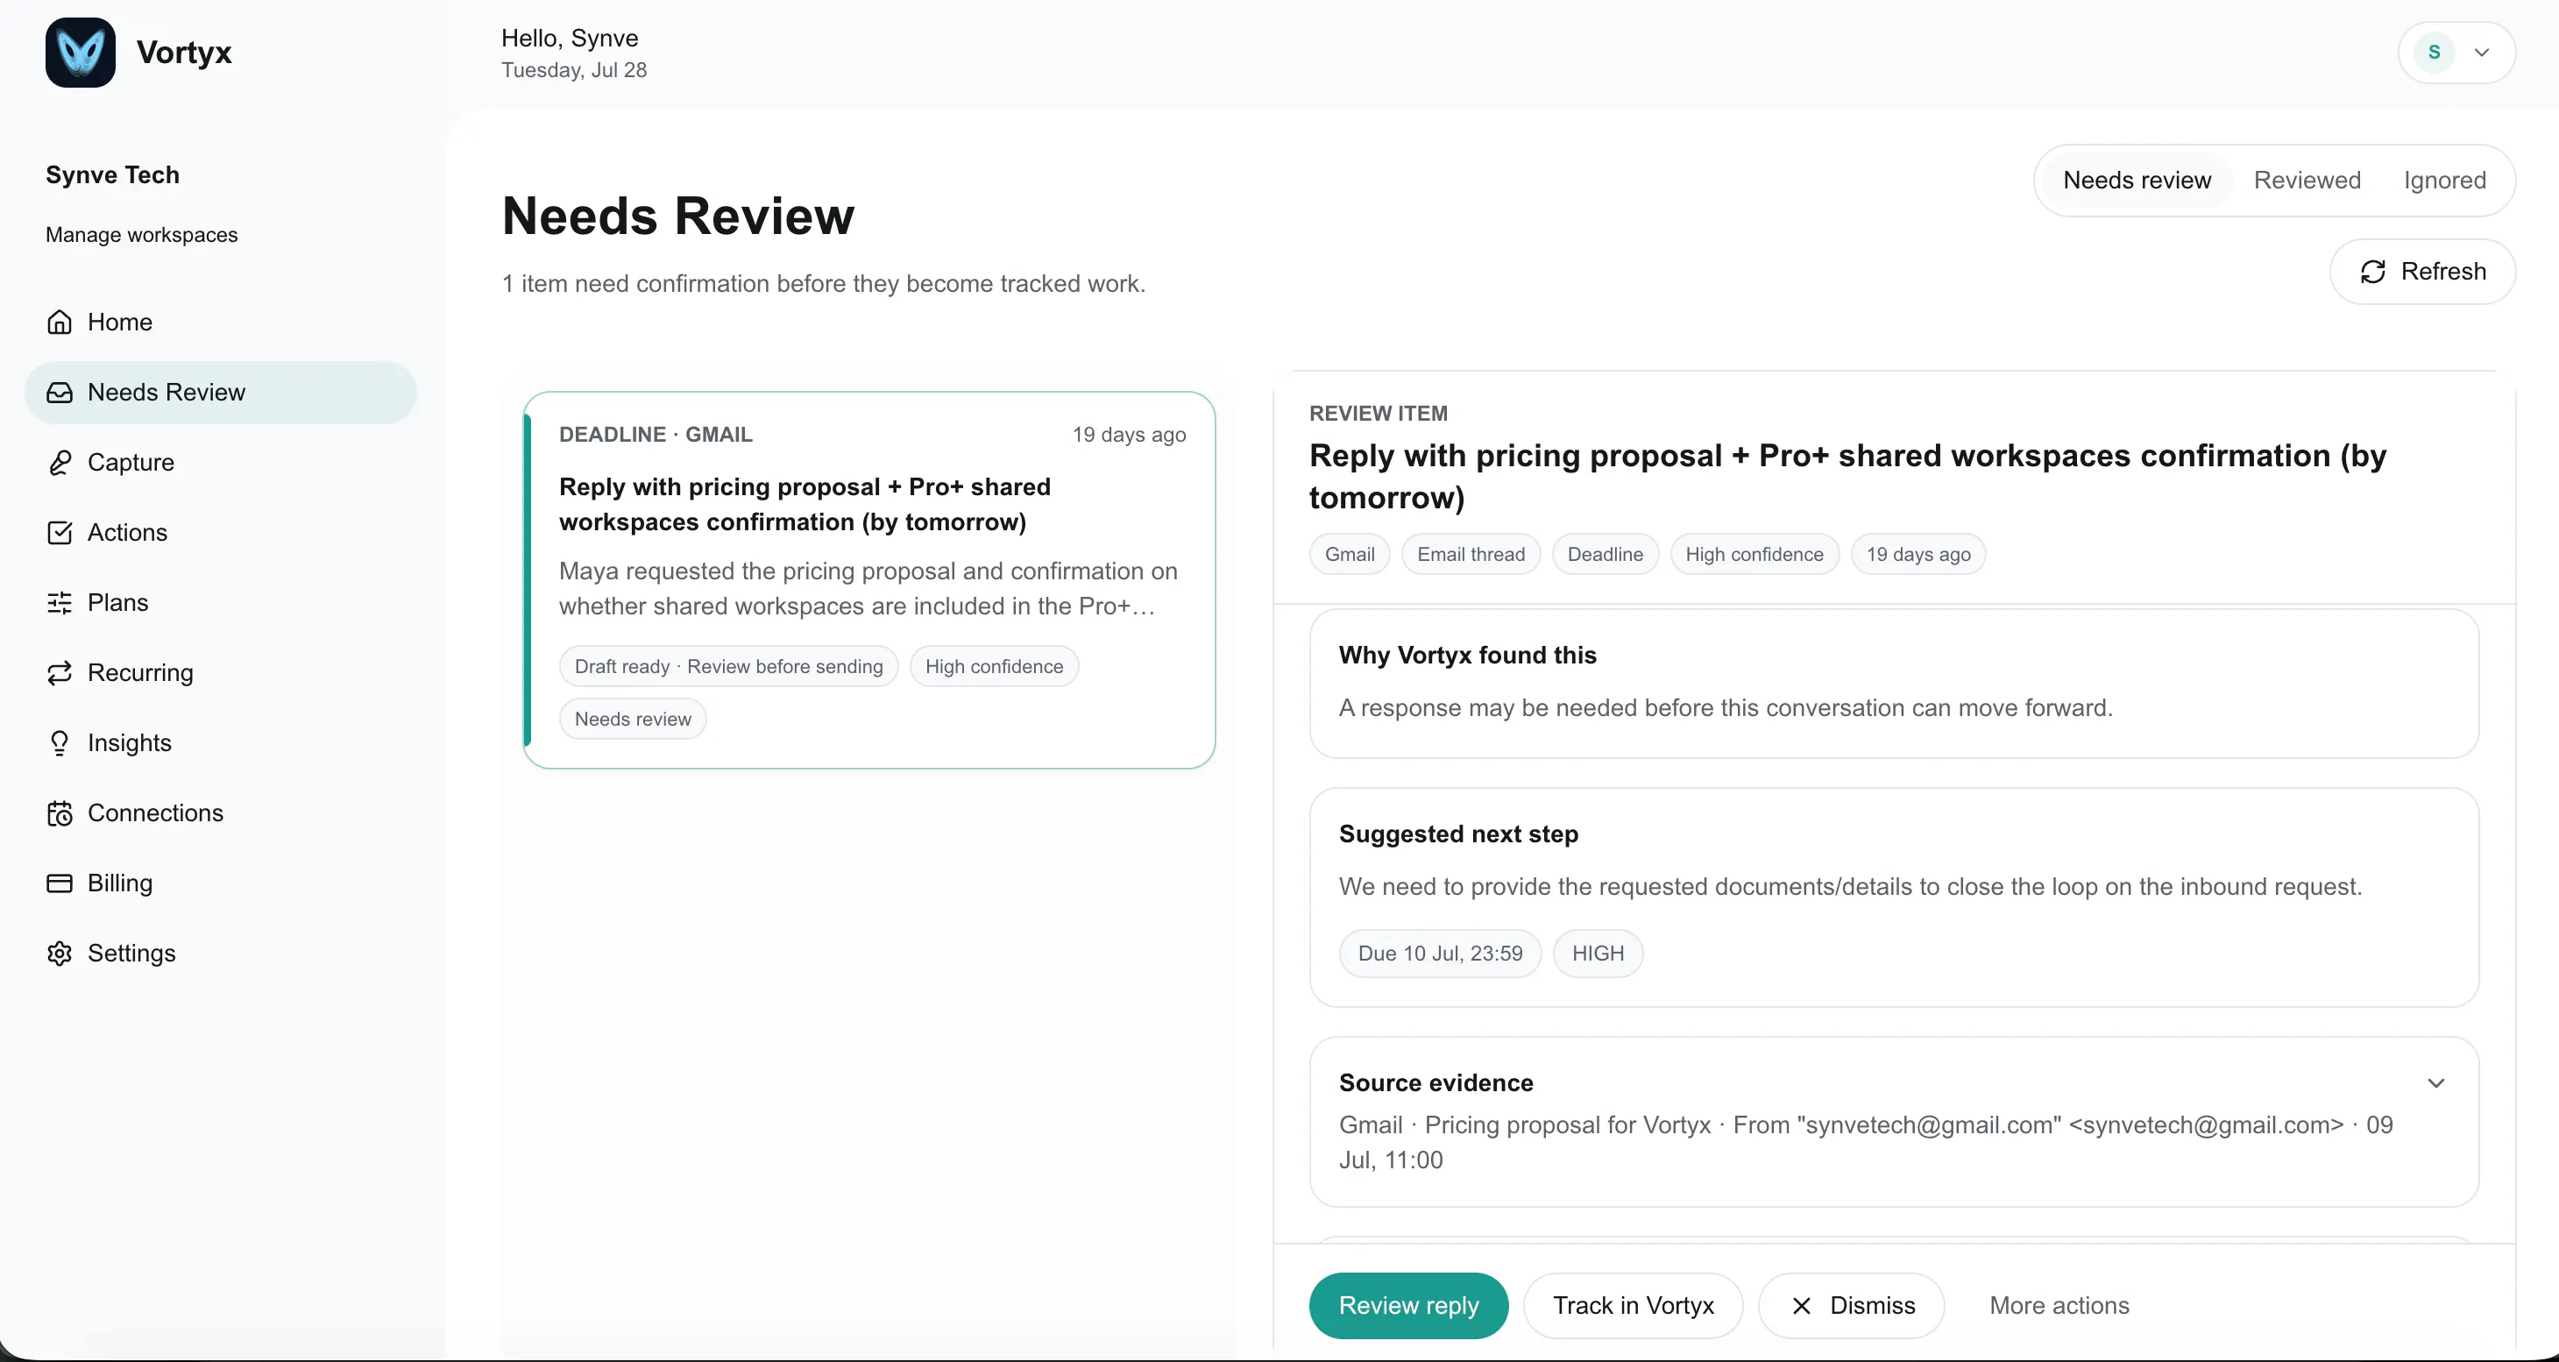This screenshot has height=1362, width=2559.
Task: Click the Plans sliders icon
Action: pos(60,603)
